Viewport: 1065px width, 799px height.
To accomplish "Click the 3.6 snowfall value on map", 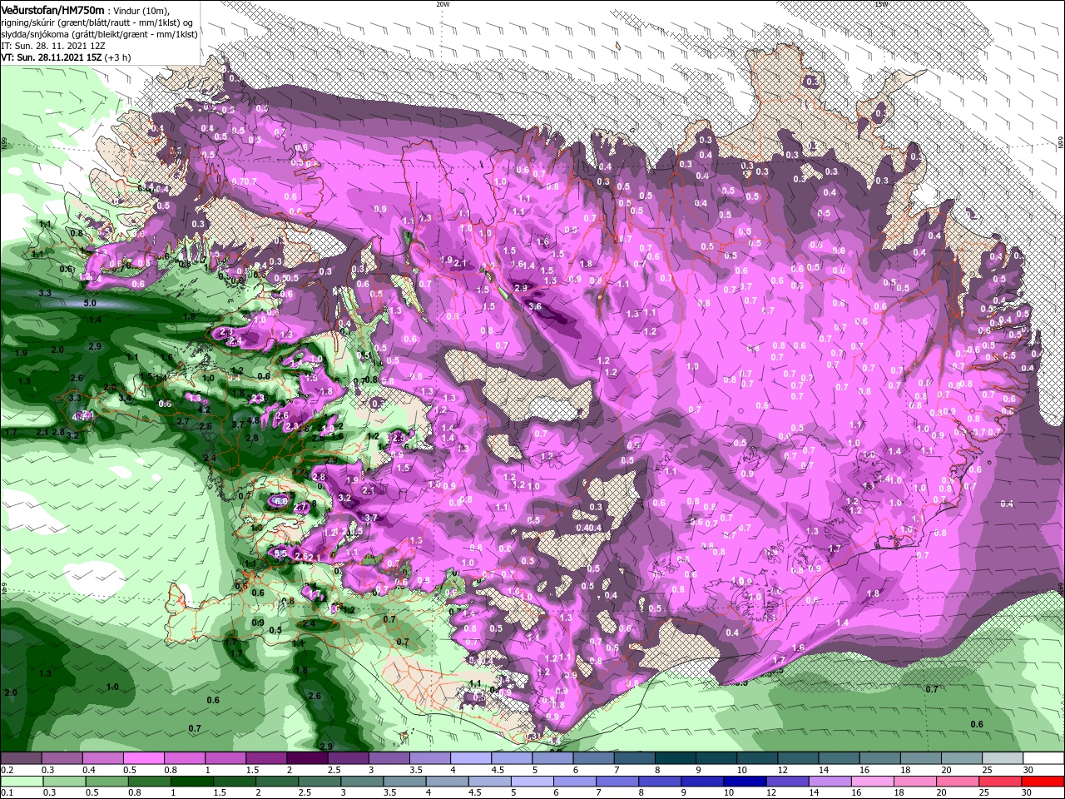I will coord(535,306).
